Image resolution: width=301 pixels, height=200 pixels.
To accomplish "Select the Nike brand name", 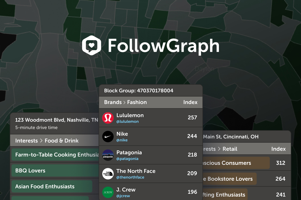I will (x=122, y=134).
